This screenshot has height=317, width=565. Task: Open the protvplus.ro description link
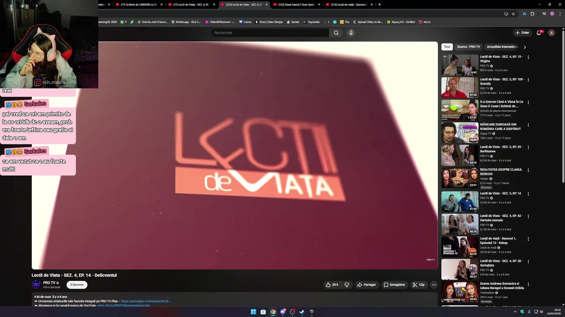tap(146, 301)
